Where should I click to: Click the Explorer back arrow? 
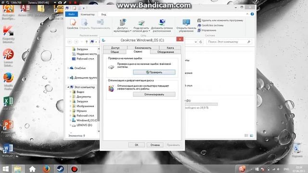pyautogui.click(x=69, y=42)
